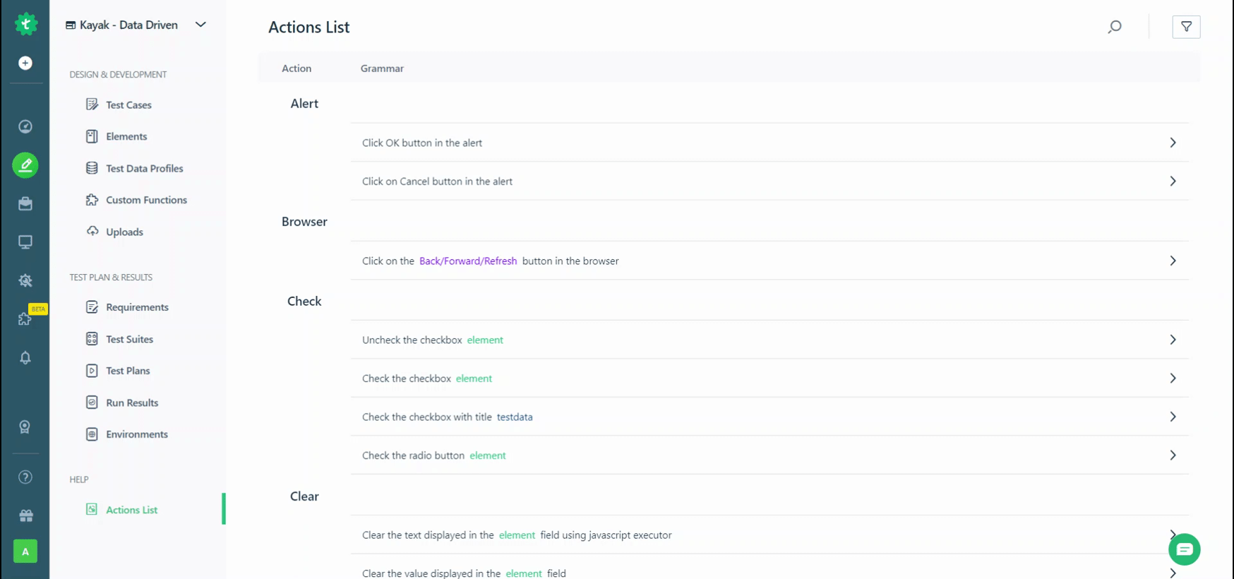1234x579 pixels.
Task: Select Actions List in the Help section
Action: 131,510
